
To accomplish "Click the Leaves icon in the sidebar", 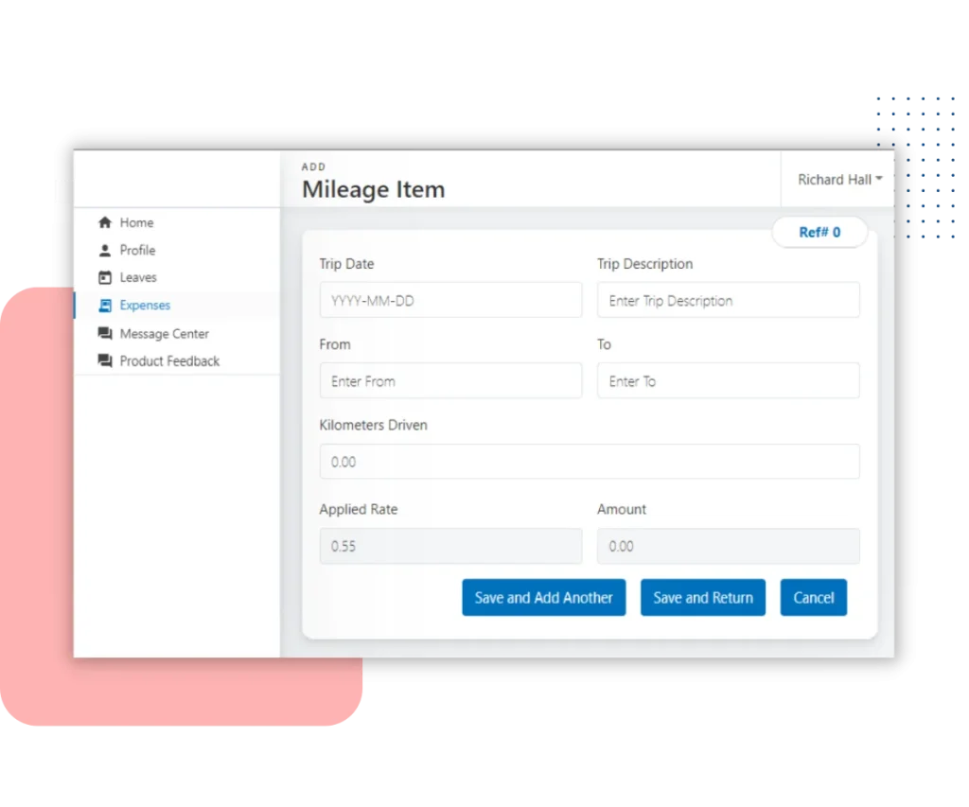I will click(104, 277).
